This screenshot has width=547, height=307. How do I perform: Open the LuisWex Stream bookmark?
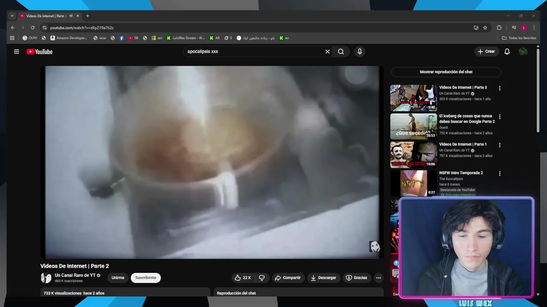(x=185, y=38)
